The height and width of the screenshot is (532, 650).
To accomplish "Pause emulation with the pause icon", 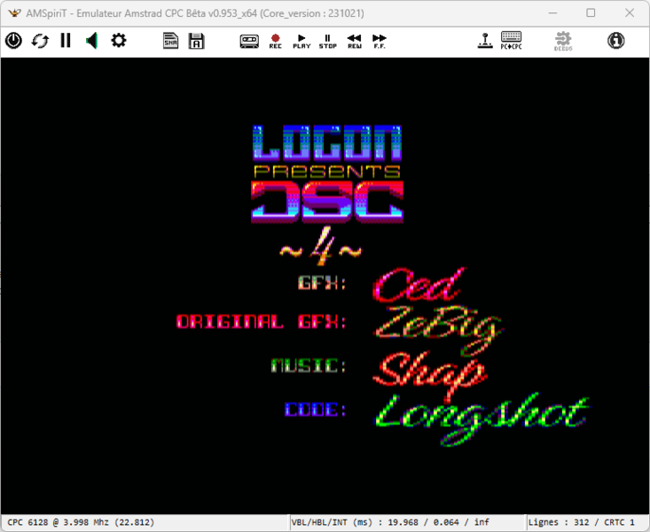I will coord(66,41).
